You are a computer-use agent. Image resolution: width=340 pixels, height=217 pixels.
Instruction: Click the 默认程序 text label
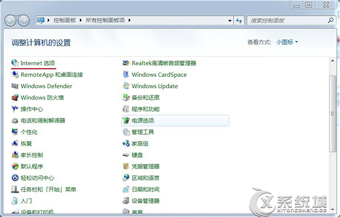32,167
